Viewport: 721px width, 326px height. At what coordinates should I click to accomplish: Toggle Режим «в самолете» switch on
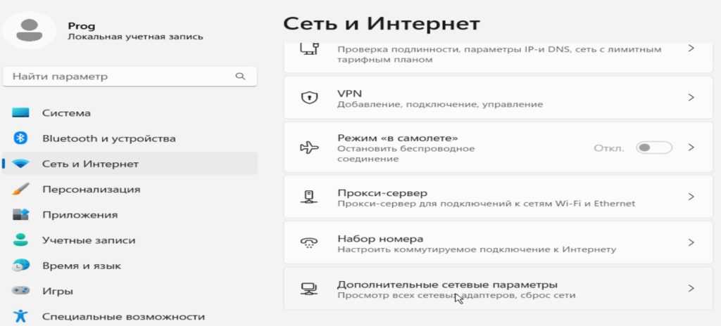(x=653, y=148)
